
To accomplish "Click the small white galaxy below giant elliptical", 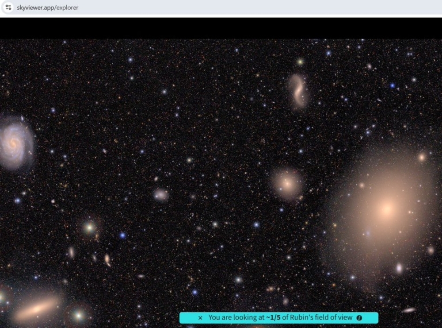I will click(x=399, y=268).
